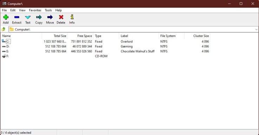
Task: Click the Gæming drive label
Action: (x=127, y=47)
